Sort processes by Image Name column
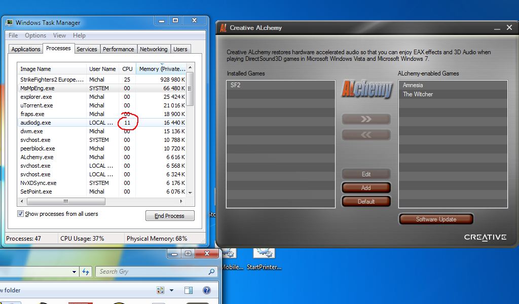This screenshot has height=304, width=519. point(52,69)
